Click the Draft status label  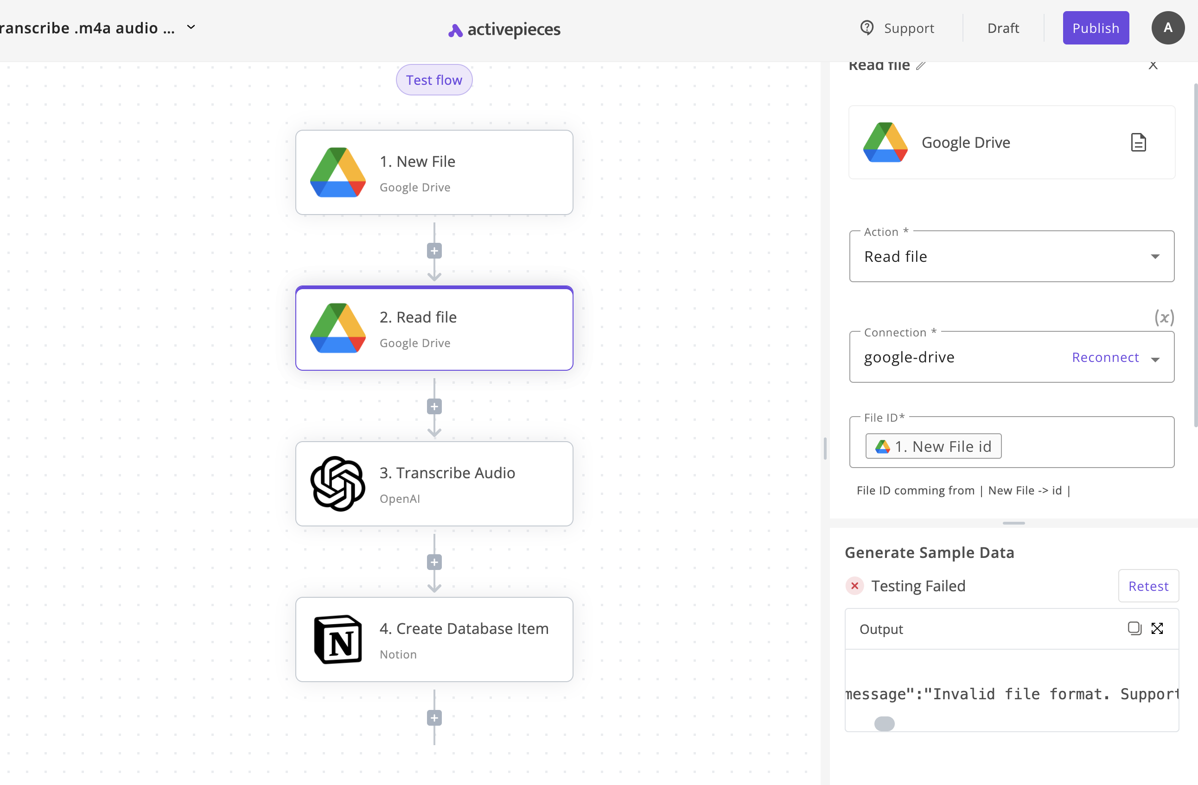click(x=1003, y=28)
